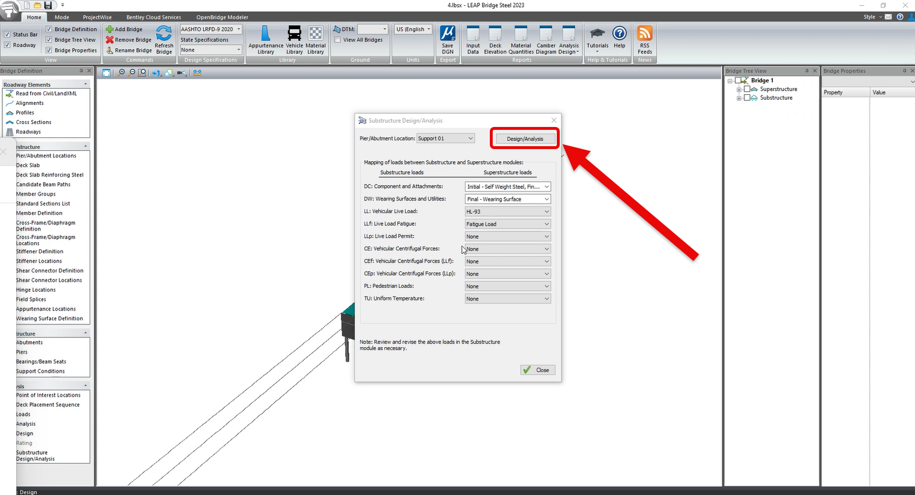
Task: Open the Material Library
Action: (316, 40)
